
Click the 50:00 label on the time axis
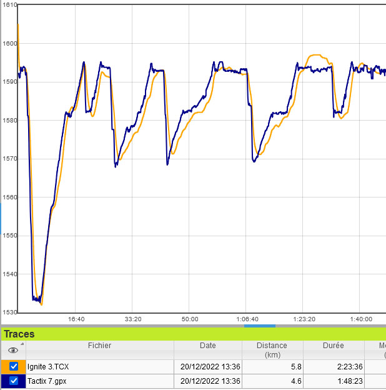(189, 319)
